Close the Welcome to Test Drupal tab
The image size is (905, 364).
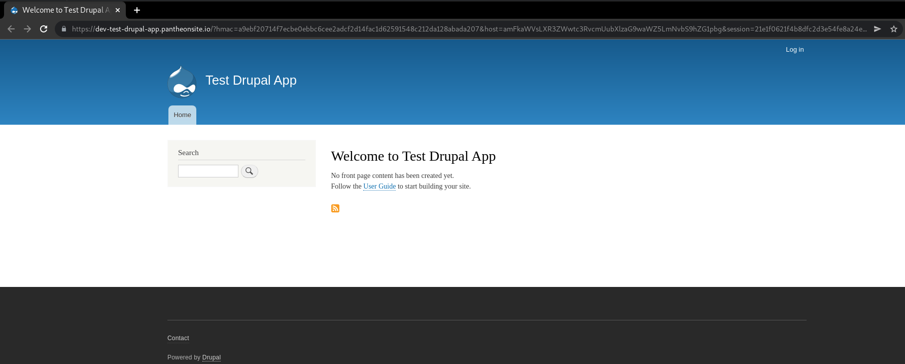click(x=118, y=10)
